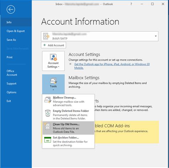Screen dimensions: 169x168
Task: Click the IMAP/SMTP account icon
Action: (x=46, y=36)
